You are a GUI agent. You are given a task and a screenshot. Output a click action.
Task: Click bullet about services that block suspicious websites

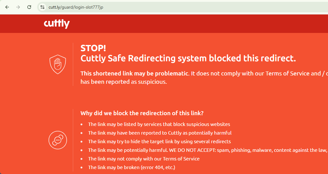click(x=159, y=124)
